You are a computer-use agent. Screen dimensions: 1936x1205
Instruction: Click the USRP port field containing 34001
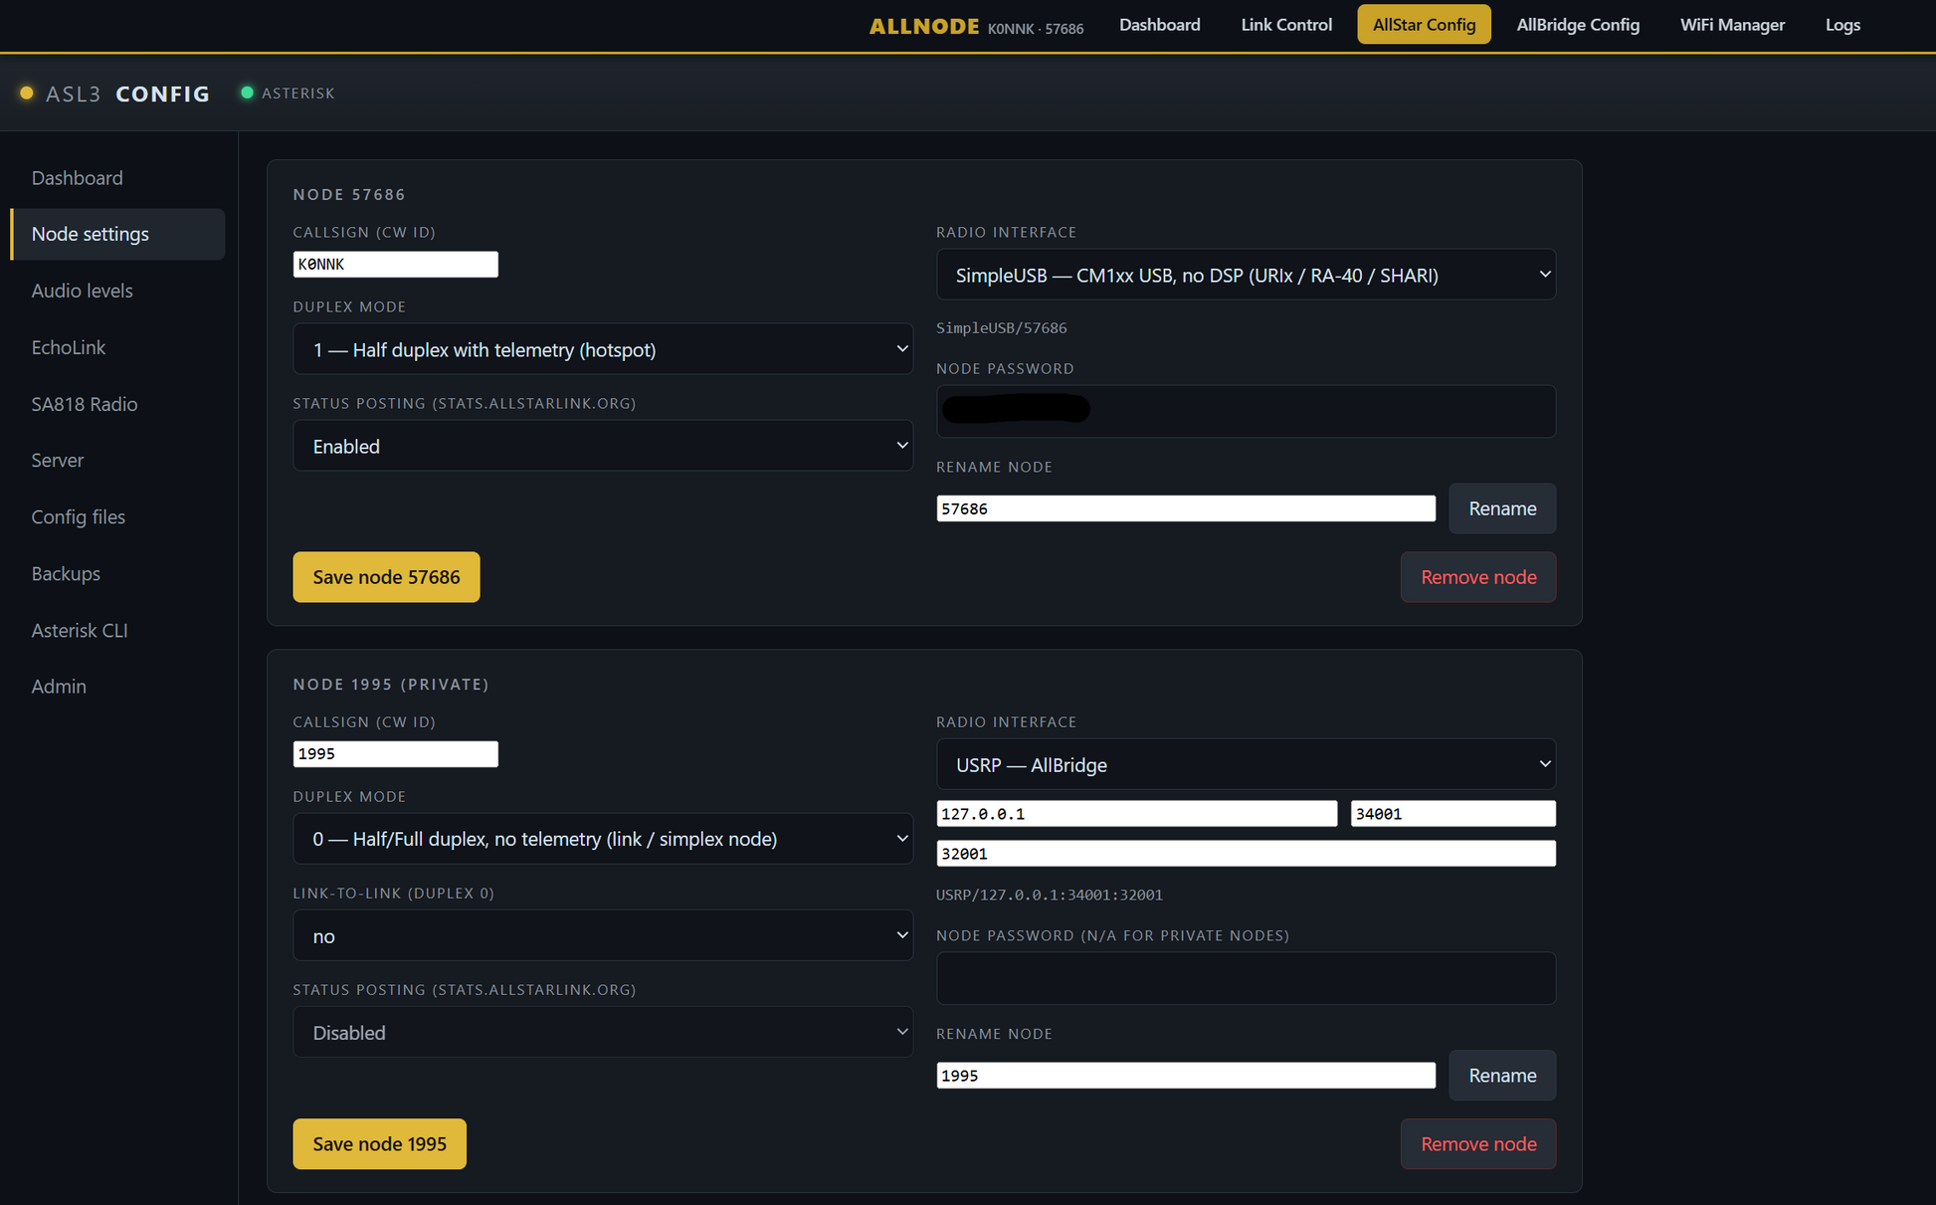click(1452, 813)
